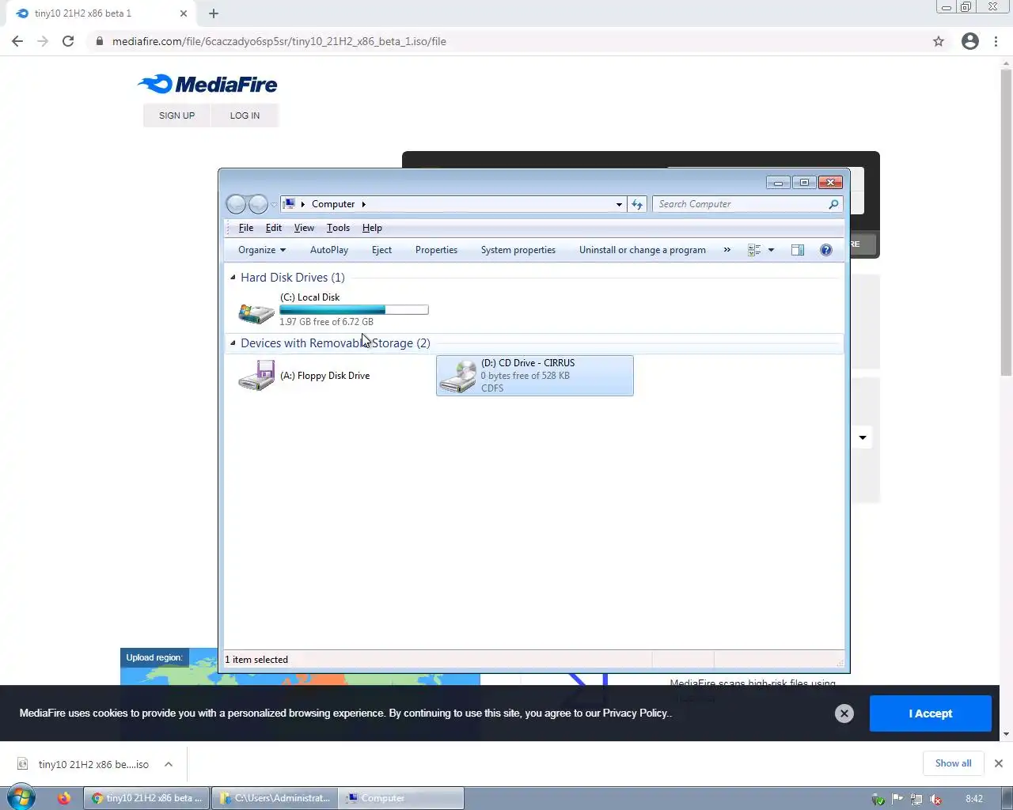
Task: Show more toolbar commands chevron
Action: (x=727, y=250)
